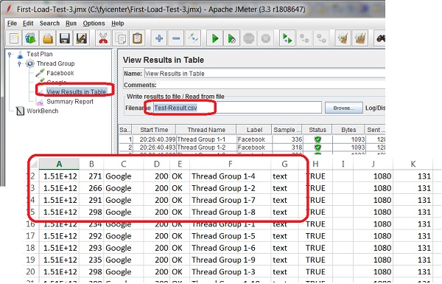This screenshot has width=442, height=284.
Task: Click the Sample time column header
Action: click(287, 130)
